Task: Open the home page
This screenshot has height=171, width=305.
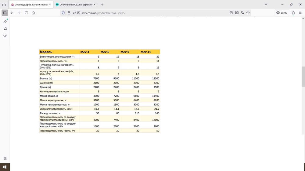Action: 33,13
